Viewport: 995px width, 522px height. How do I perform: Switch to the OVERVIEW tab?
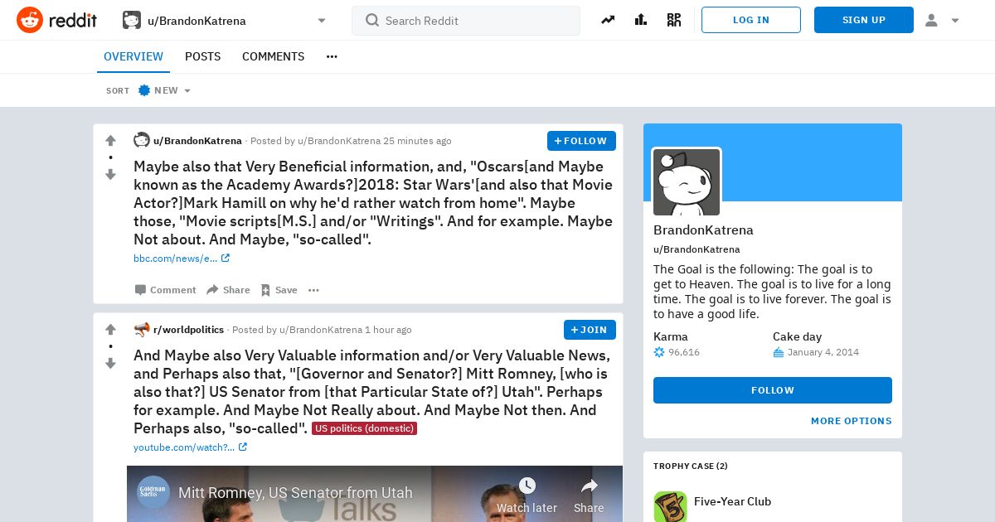coord(133,56)
